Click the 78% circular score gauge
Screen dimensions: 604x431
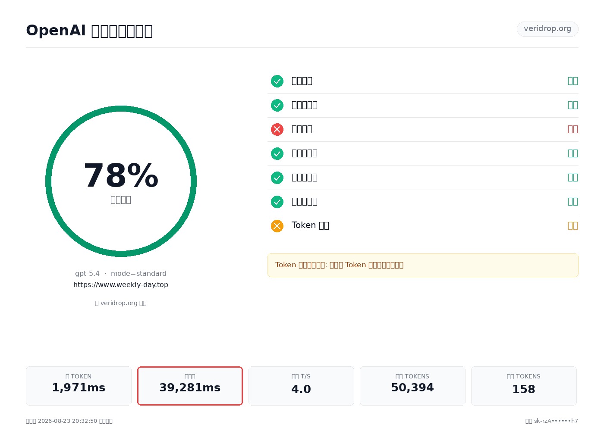pyautogui.click(x=121, y=181)
